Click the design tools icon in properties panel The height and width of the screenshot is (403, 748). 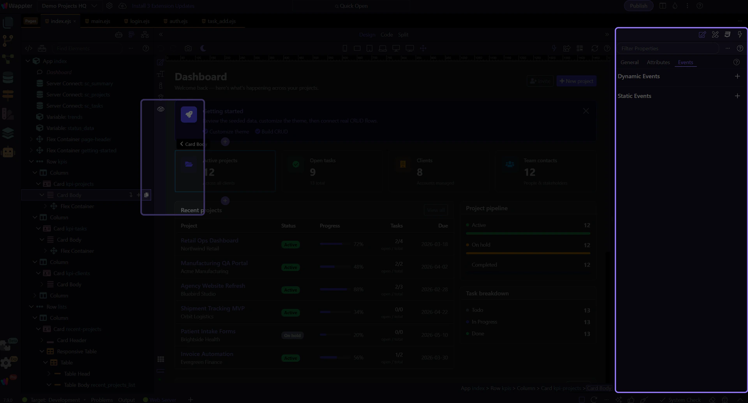pyautogui.click(x=715, y=35)
